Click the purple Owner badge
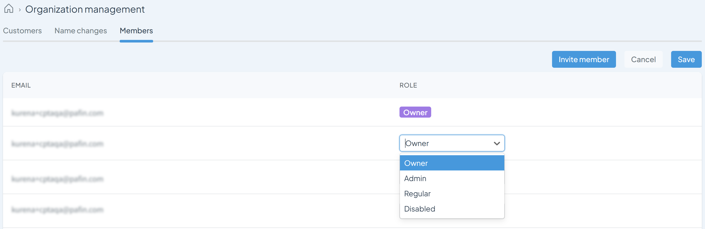Screen dimensions: 705x229 (415, 112)
